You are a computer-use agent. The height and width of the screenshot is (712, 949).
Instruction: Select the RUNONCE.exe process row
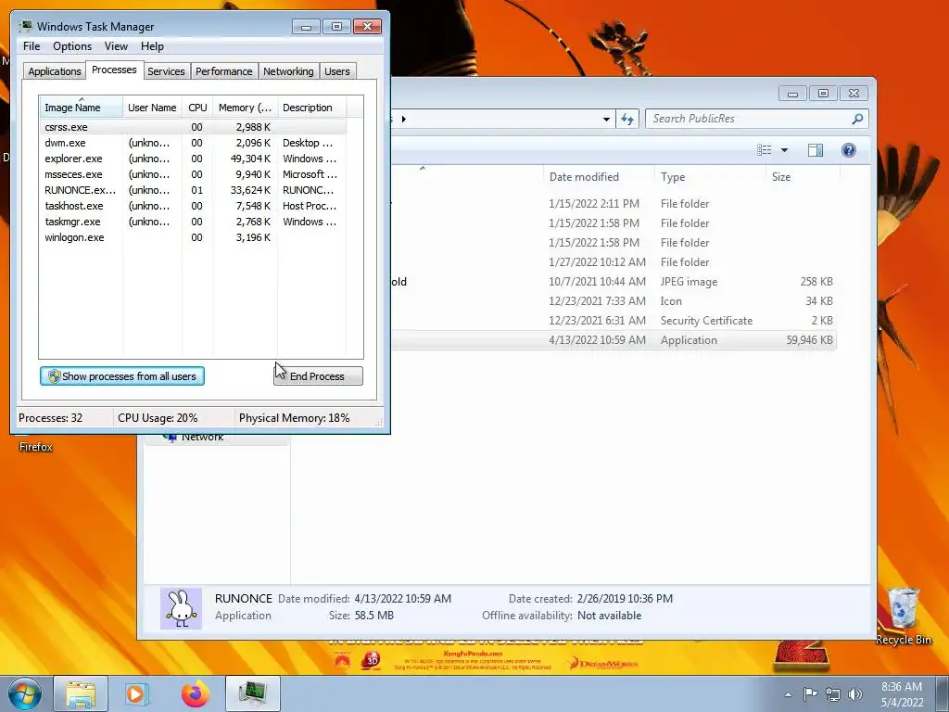193,190
